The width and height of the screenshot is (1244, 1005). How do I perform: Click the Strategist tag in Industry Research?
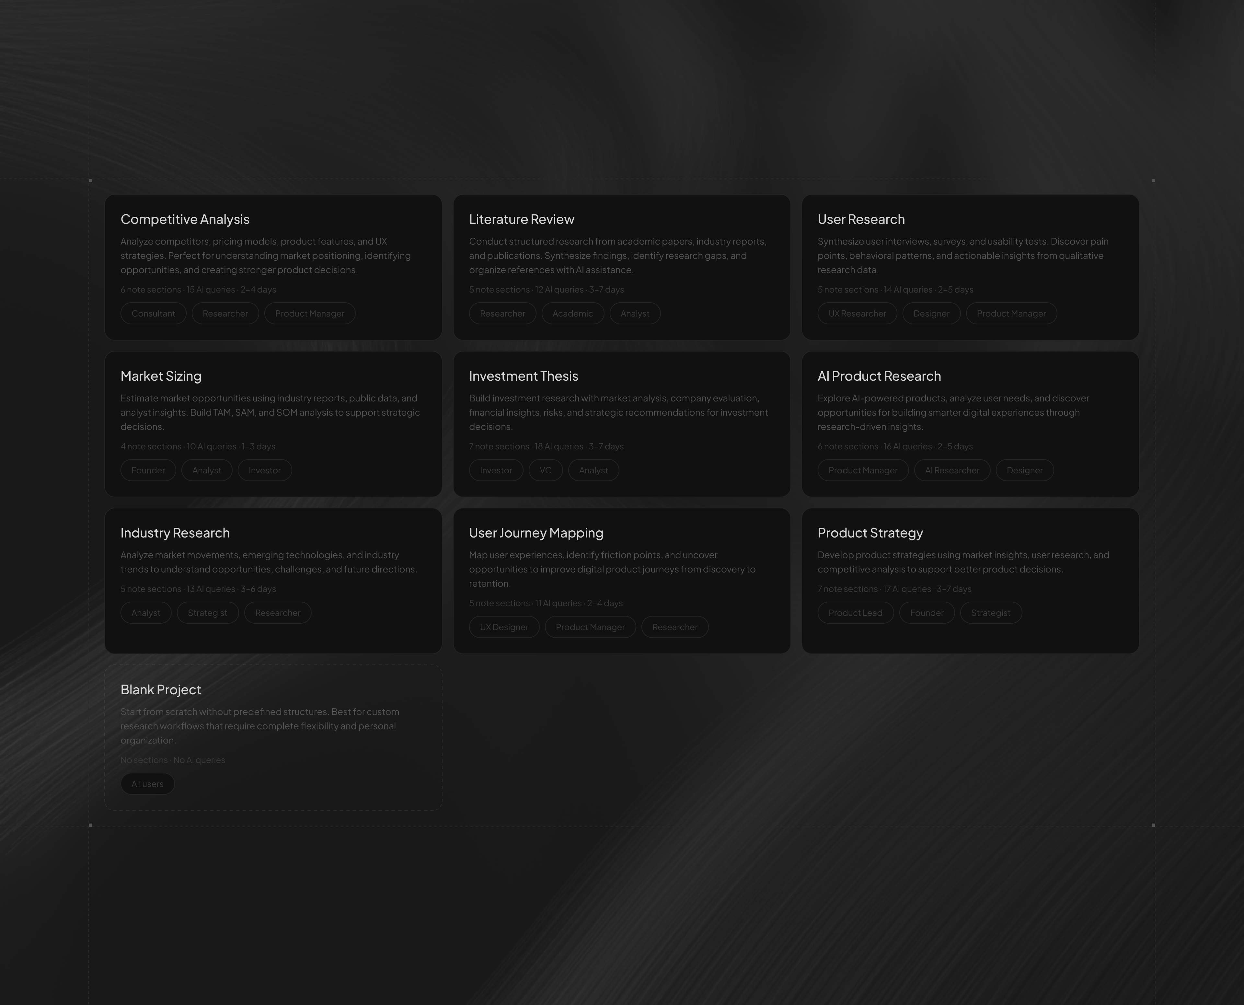click(207, 613)
